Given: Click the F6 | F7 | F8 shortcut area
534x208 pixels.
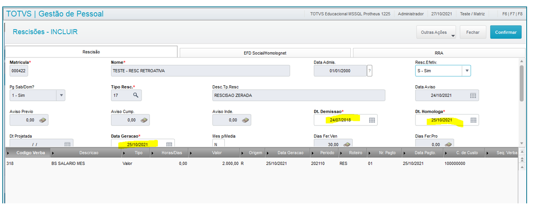Looking at the screenshot, I should click(x=512, y=14).
